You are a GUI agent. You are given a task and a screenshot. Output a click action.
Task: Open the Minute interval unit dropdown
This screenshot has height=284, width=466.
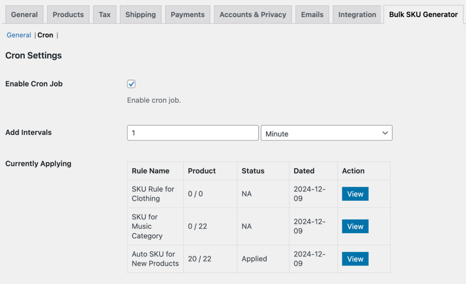(x=327, y=133)
